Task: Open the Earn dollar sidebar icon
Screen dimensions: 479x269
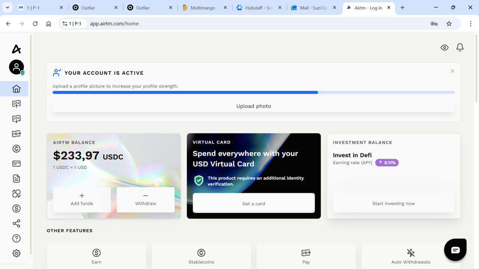Action: click(16, 208)
